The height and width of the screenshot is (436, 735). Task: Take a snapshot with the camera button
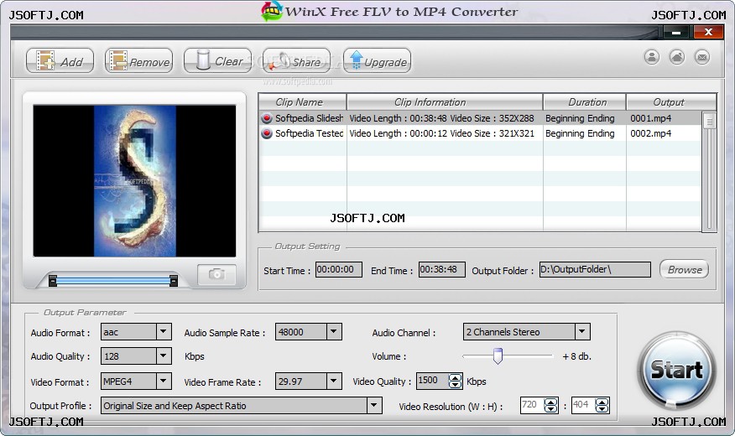(216, 274)
